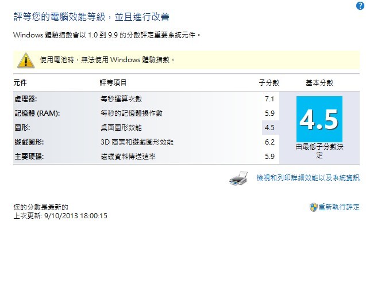This screenshot has width=366, height=300.
Task: Click the 您的分數是最新的 status text
Action: (x=41, y=207)
